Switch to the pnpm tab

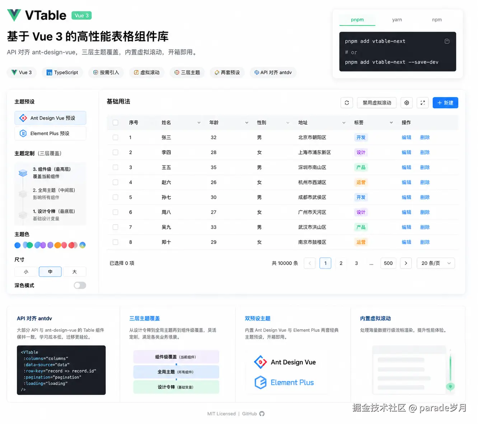[x=357, y=20]
